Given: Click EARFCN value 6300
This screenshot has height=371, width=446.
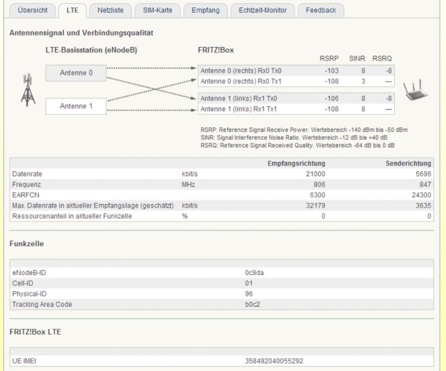Looking at the screenshot, I should pos(317,195).
